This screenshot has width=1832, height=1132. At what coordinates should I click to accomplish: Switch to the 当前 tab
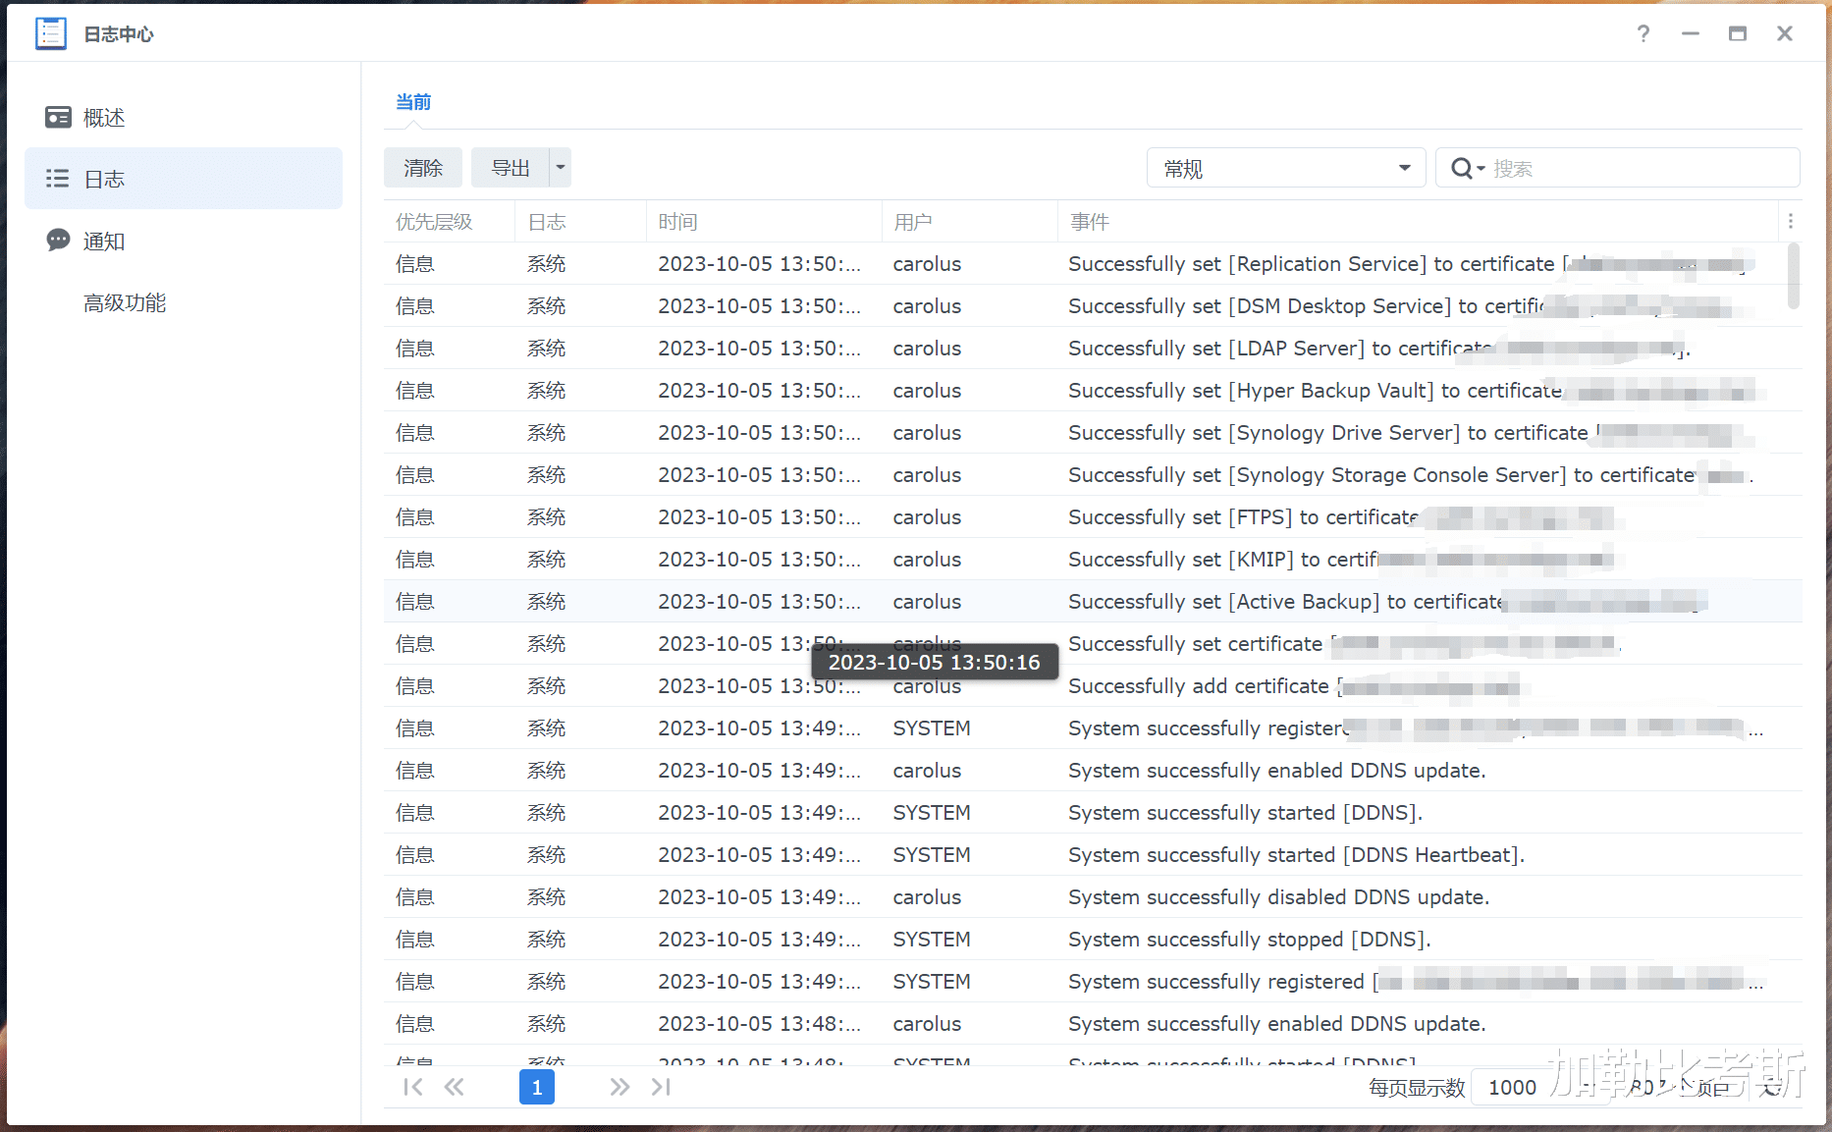tap(413, 102)
